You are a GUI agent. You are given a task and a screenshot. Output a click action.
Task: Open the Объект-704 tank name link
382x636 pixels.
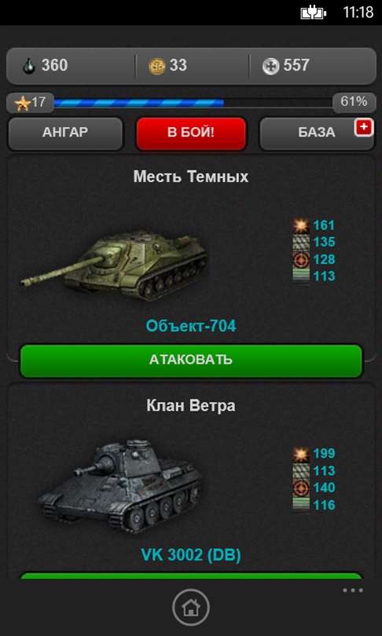pos(191,326)
